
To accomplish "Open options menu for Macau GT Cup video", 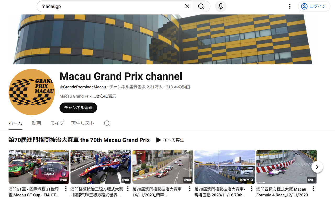I will (x=66, y=189).
